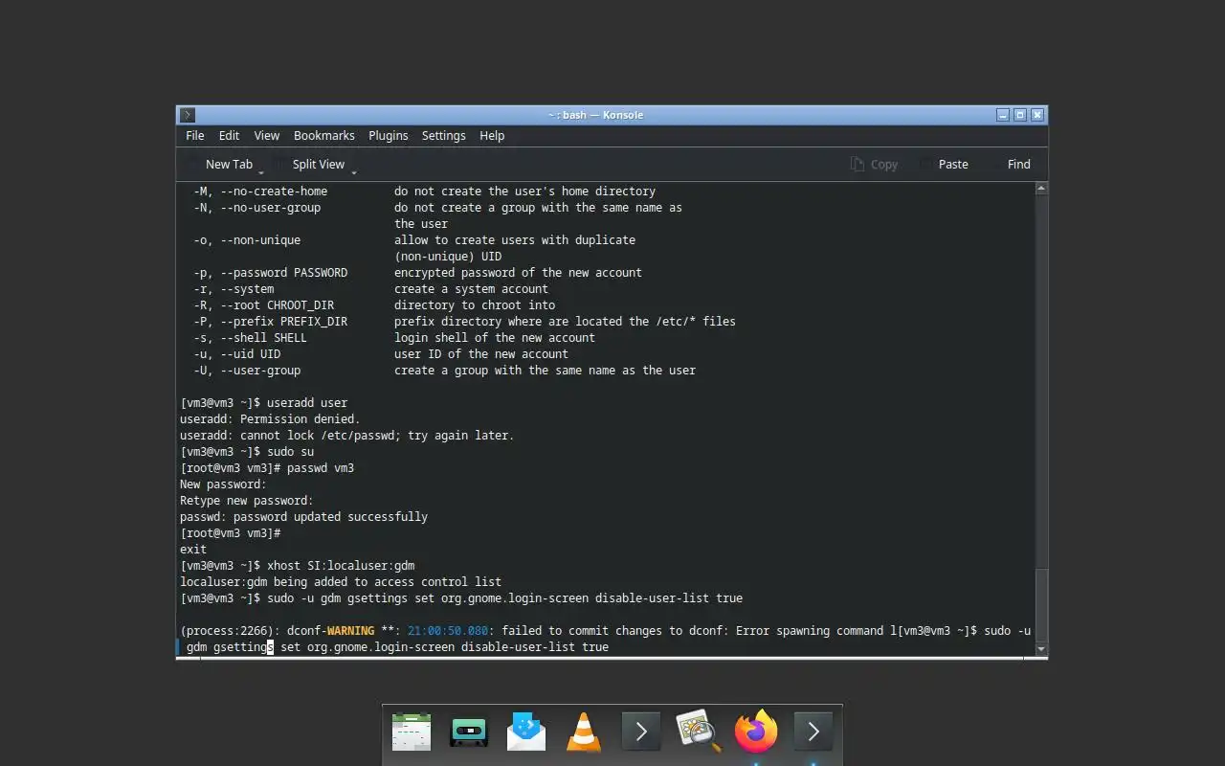Click the 'dconf-WARNING' text in terminal
The width and height of the screenshot is (1225, 766).
click(x=330, y=631)
